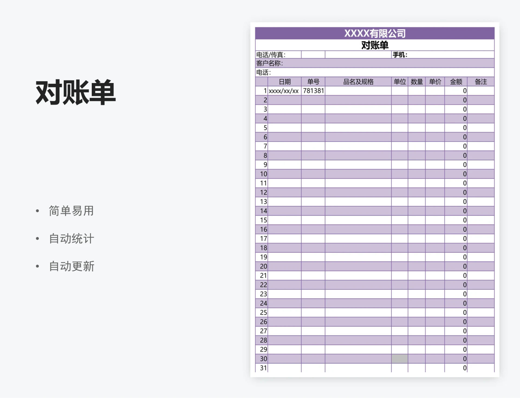Click the 781381 order number cell
Image resolution: width=520 pixels, height=398 pixels.
point(313,91)
